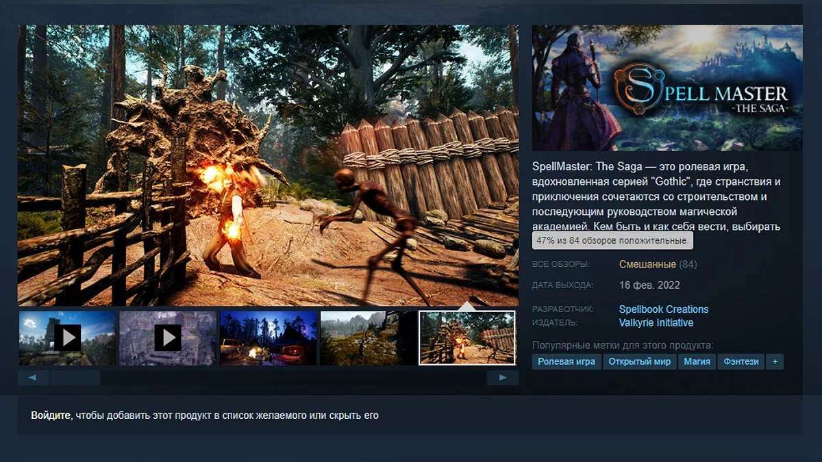This screenshot has width=822, height=462.
Task: Select the Магия tag
Action: coord(697,361)
